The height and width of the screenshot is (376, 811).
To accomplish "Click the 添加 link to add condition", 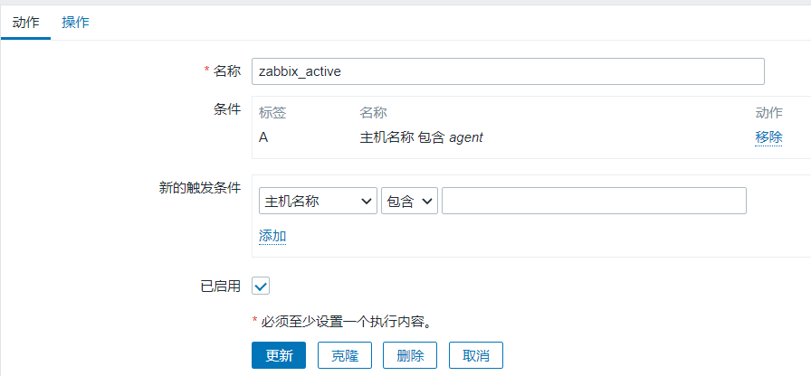I will [x=272, y=236].
